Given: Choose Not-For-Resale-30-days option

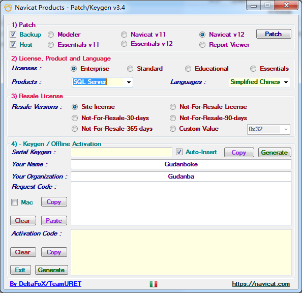Looking at the screenshot, I should tap(75, 118).
